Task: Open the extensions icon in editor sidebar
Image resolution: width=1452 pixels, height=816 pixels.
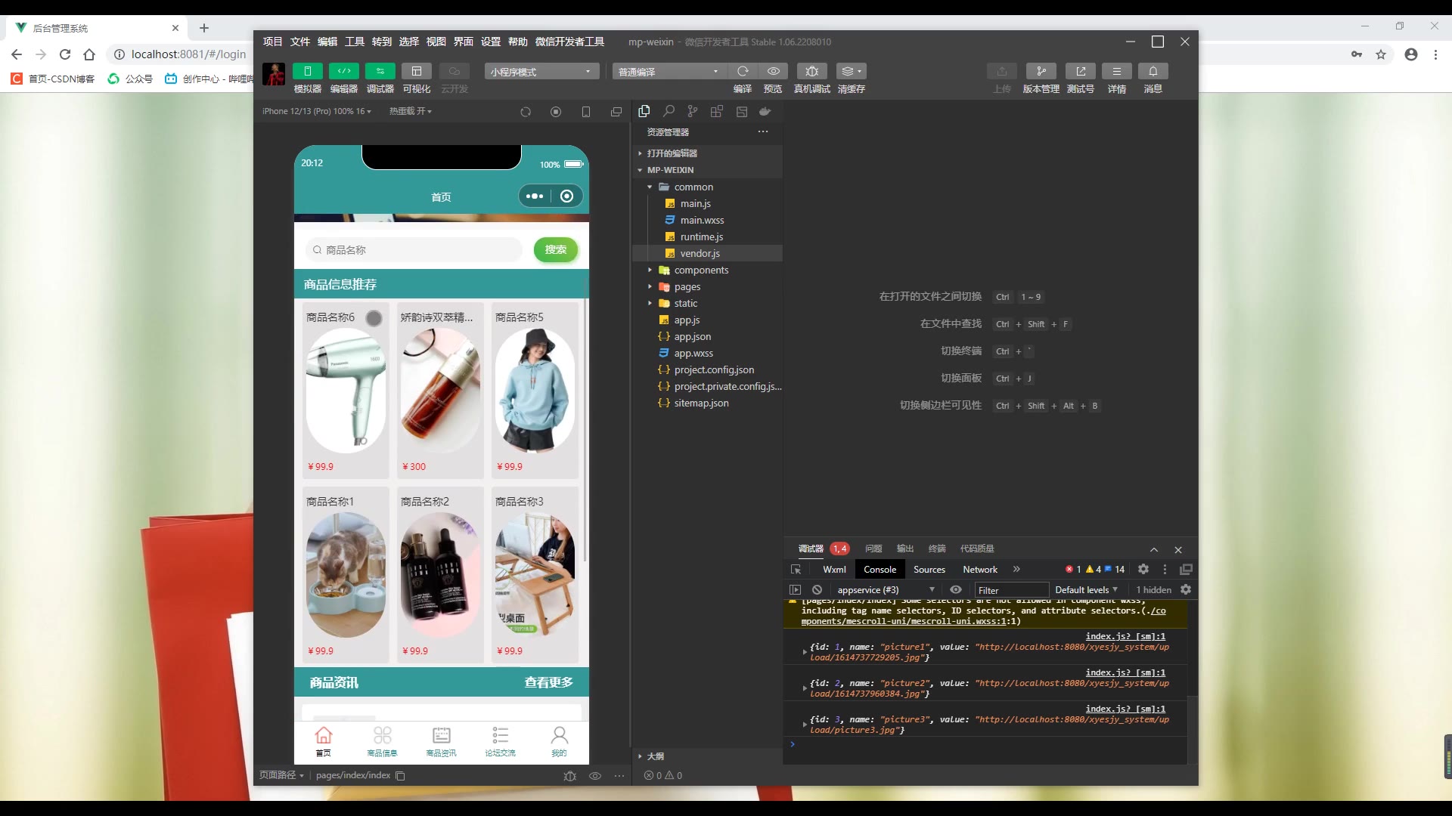Action: [x=717, y=111]
